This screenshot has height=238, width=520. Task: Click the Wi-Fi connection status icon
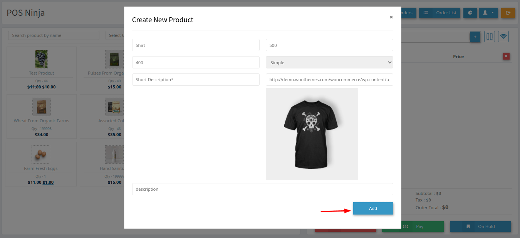(x=503, y=37)
